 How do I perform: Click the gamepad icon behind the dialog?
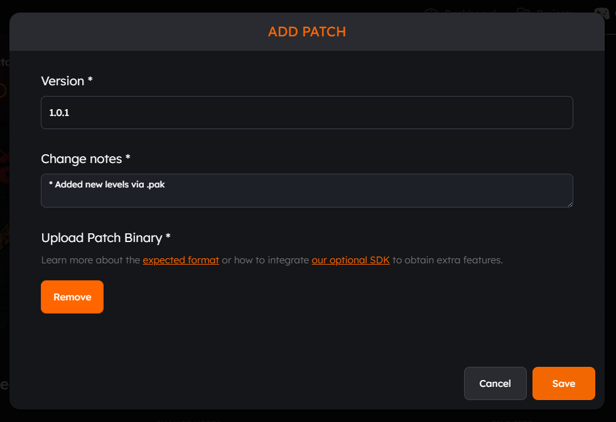coord(602,13)
